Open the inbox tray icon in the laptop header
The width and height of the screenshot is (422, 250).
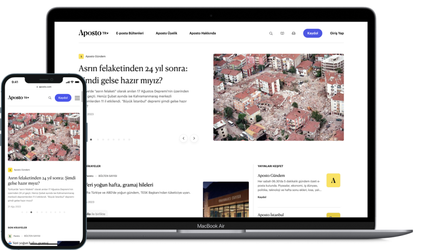(x=293, y=33)
